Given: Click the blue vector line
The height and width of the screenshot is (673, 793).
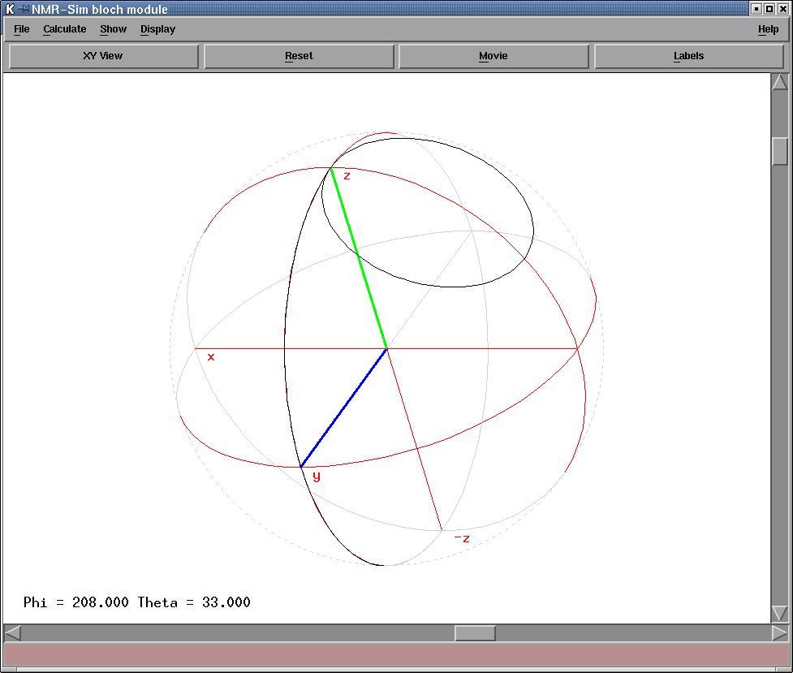Looking at the screenshot, I should [x=344, y=408].
